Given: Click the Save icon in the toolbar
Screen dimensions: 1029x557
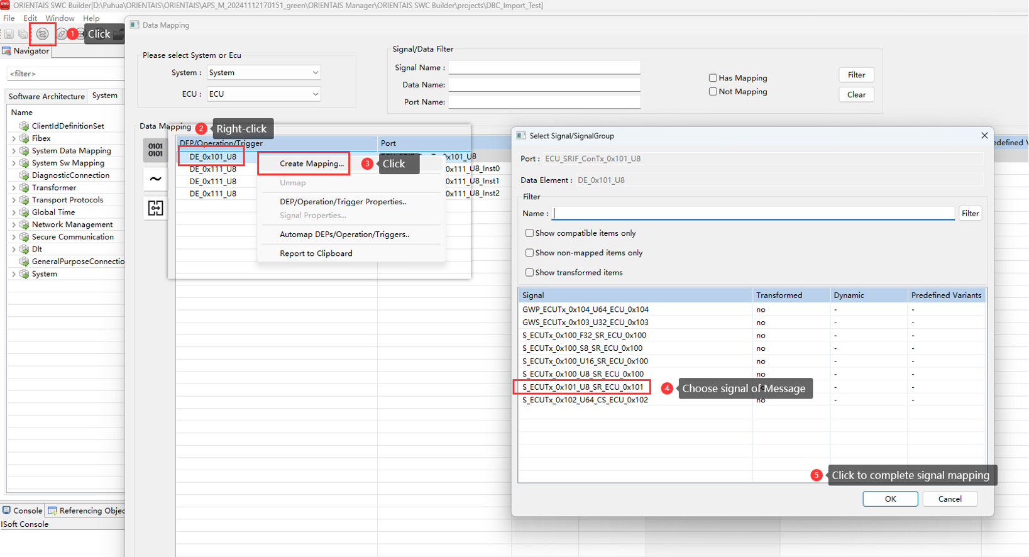Looking at the screenshot, I should coord(9,34).
